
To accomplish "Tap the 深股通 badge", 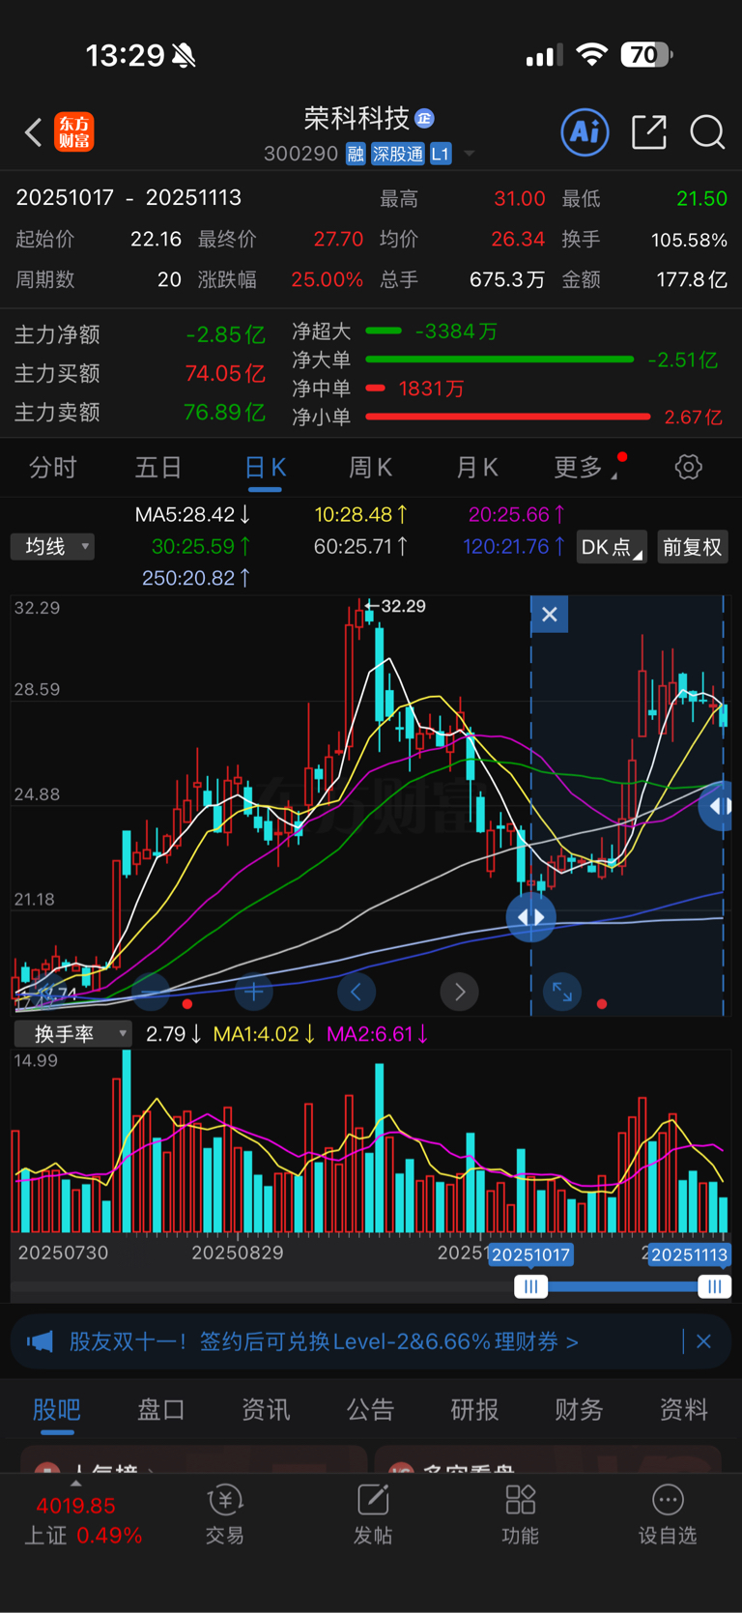I will tap(397, 154).
